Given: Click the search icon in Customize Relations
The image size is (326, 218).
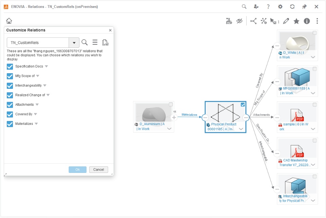Looking at the screenshot, I should tap(85, 42).
